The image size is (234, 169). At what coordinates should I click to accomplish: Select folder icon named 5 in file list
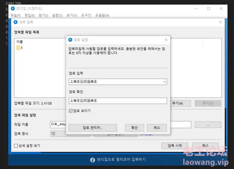click(18, 48)
